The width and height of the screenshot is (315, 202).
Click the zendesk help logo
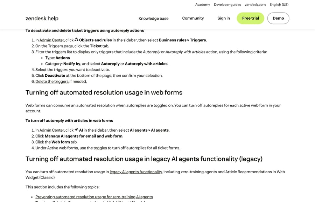42,18
